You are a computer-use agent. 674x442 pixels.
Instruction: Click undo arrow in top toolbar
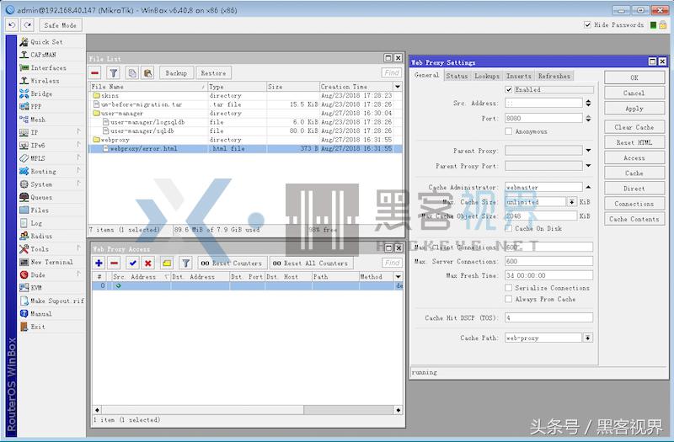click(12, 25)
